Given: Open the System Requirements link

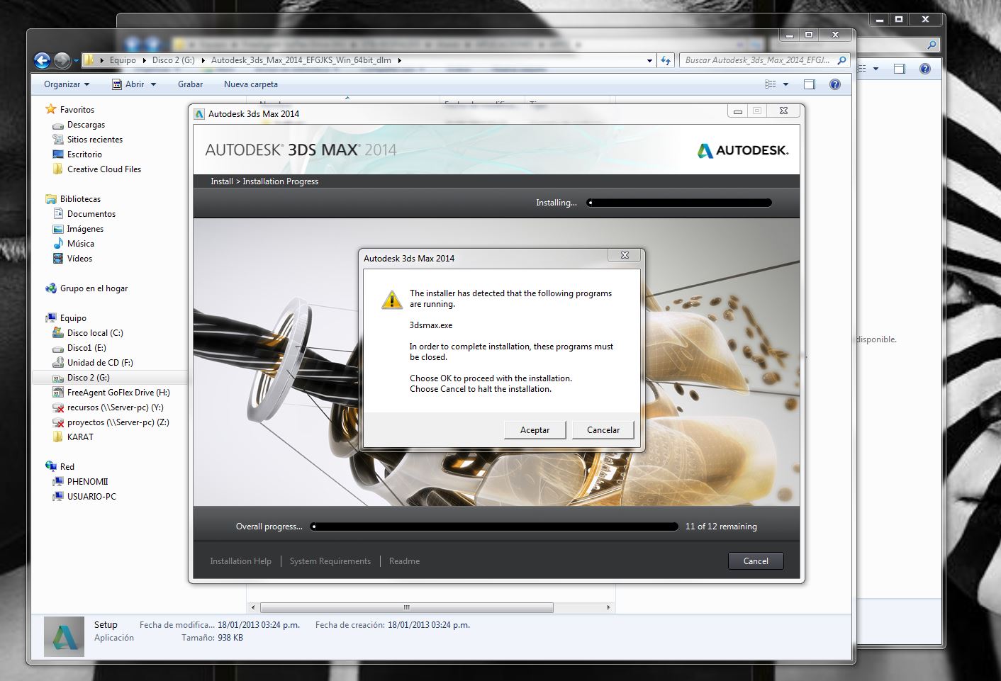Looking at the screenshot, I should (x=330, y=561).
